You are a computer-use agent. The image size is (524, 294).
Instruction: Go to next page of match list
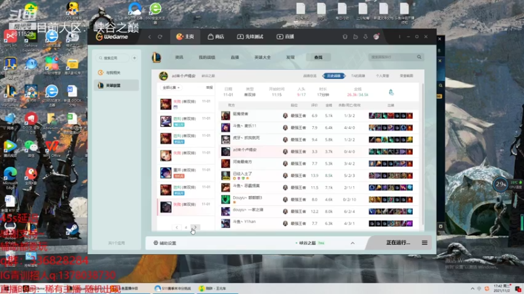195,227
